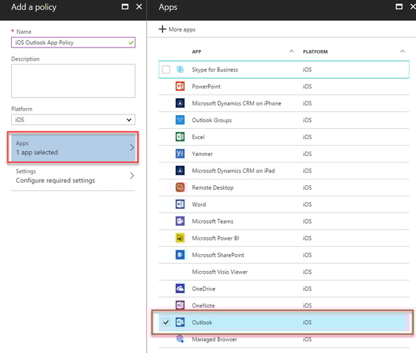Click the Dynamics CRM on iPad icon

[180, 170]
